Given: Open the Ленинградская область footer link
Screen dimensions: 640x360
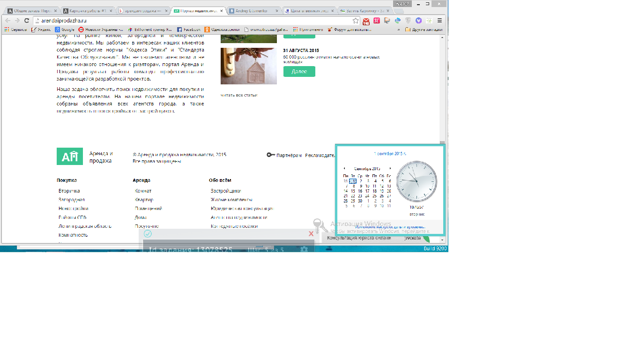Looking at the screenshot, I should point(85,226).
